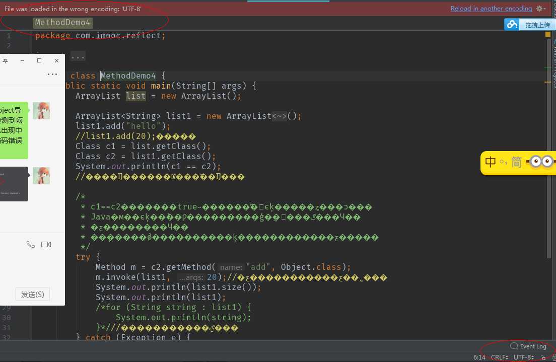Click the Baidu cloud upload icon
The height and width of the screenshot is (362, 556).
click(x=512, y=25)
